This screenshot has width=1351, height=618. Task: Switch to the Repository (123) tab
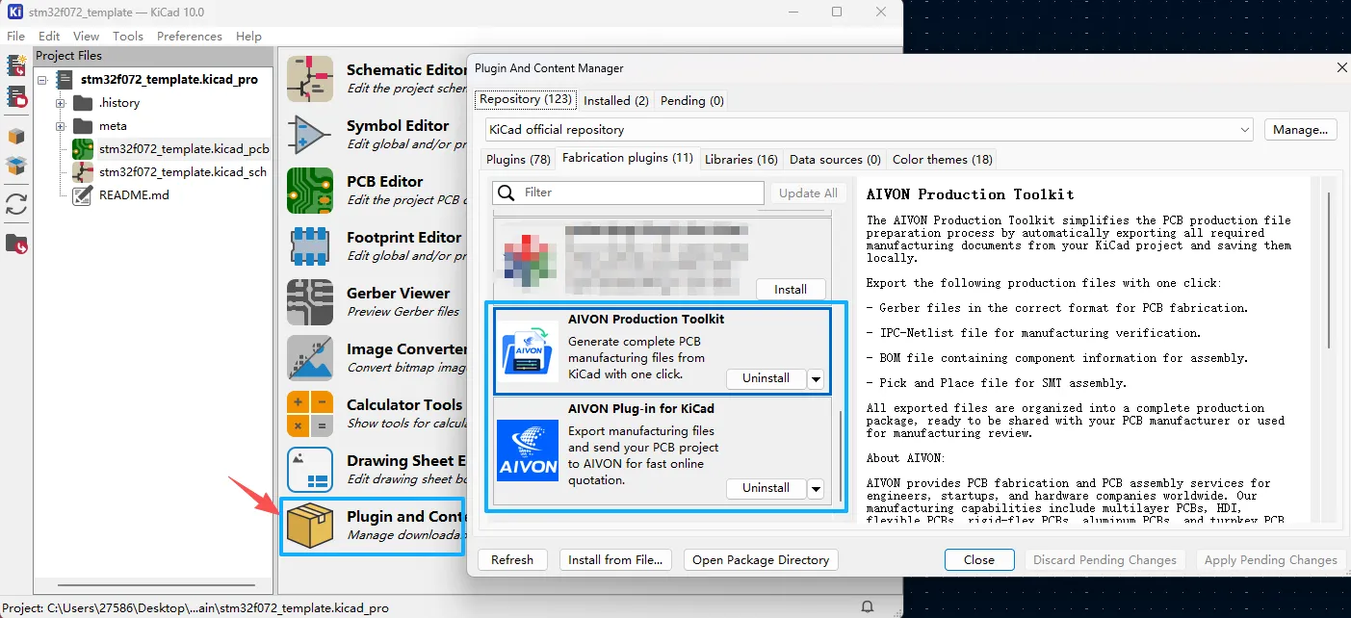[526, 99]
